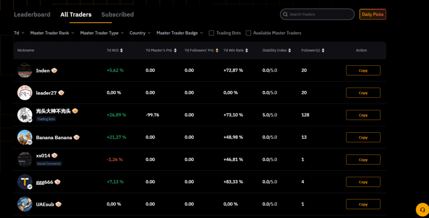Image resolution: width=429 pixels, height=218 pixels.
Task: Click the badge icon next to Inden
Action: 54,70
